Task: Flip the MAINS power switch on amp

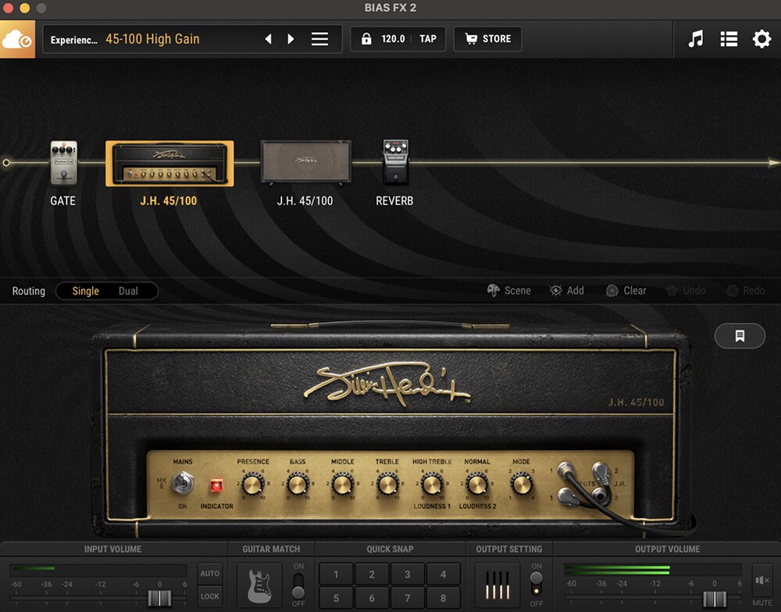Action: click(182, 483)
